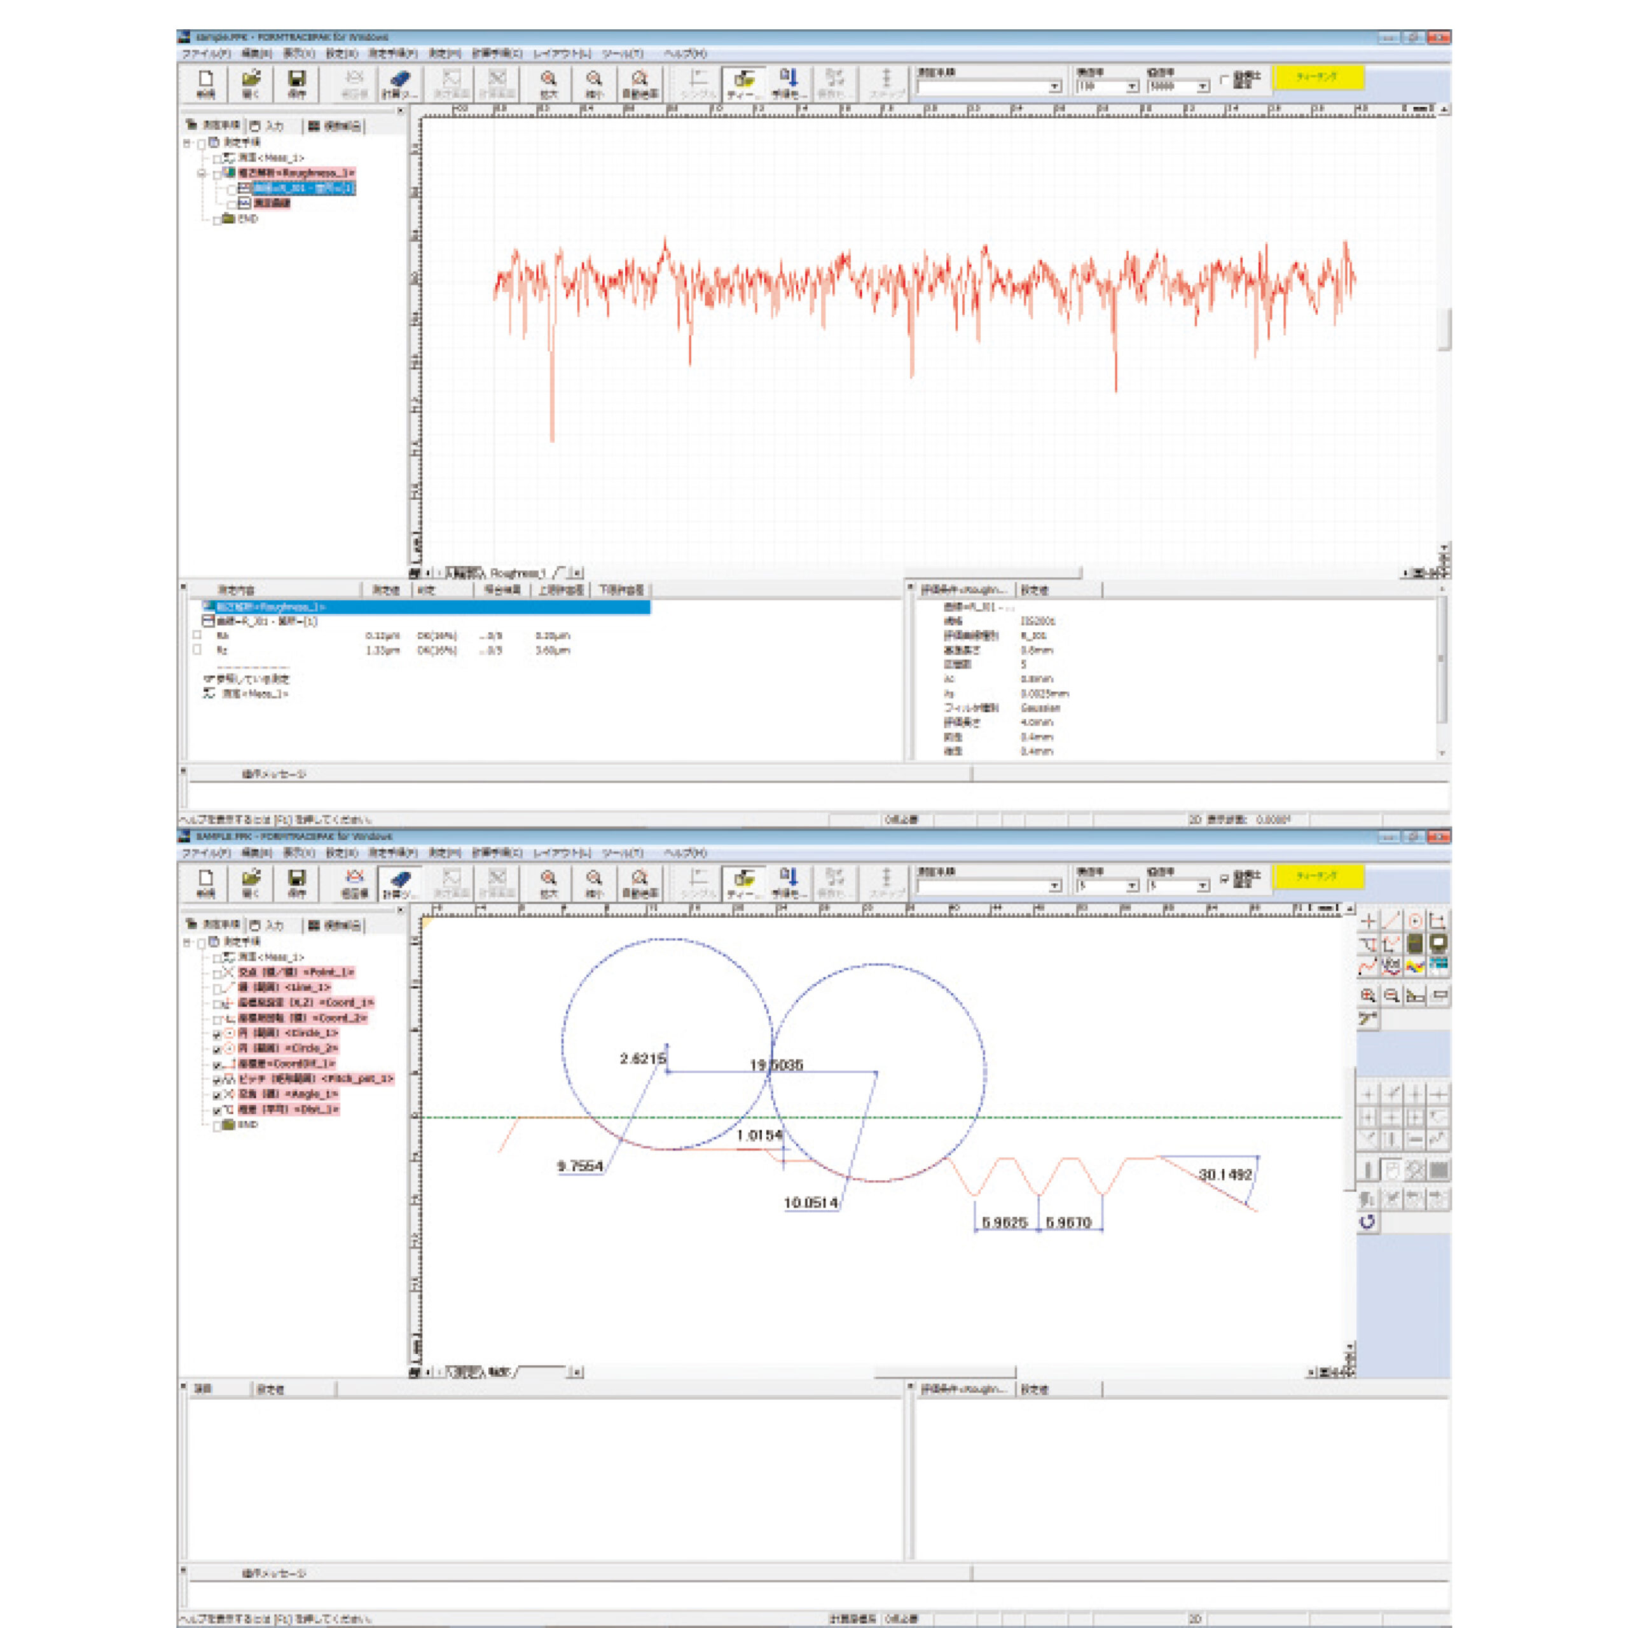The width and height of the screenshot is (1628, 1628).
Task: Check the Line_1 tree item checkbox
Action: (x=217, y=988)
